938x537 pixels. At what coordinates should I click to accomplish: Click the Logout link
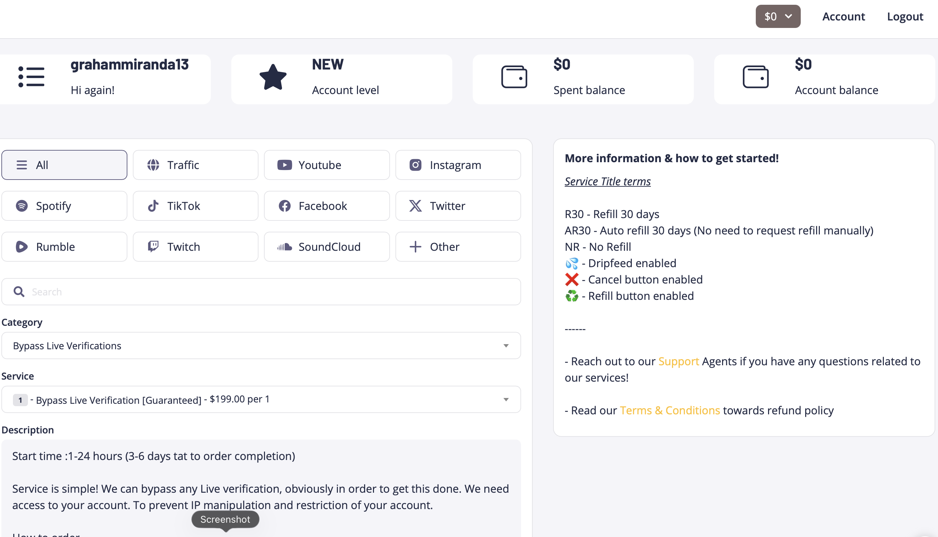pos(905,17)
